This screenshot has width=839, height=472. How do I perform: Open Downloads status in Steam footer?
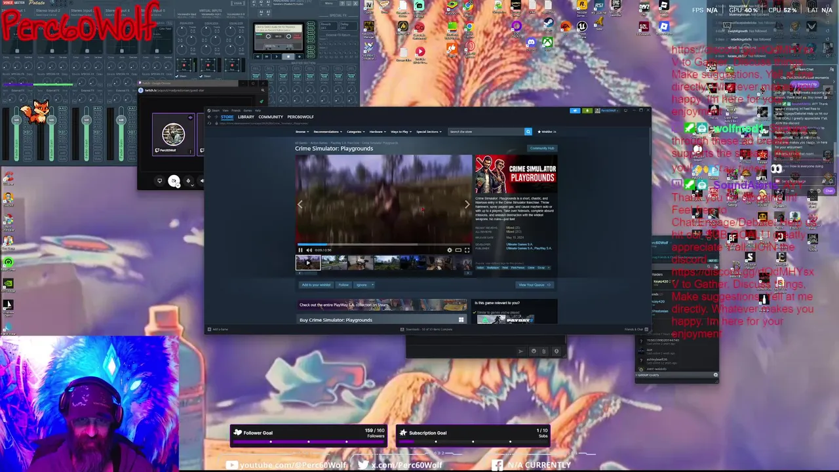click(x=427, y=329)
